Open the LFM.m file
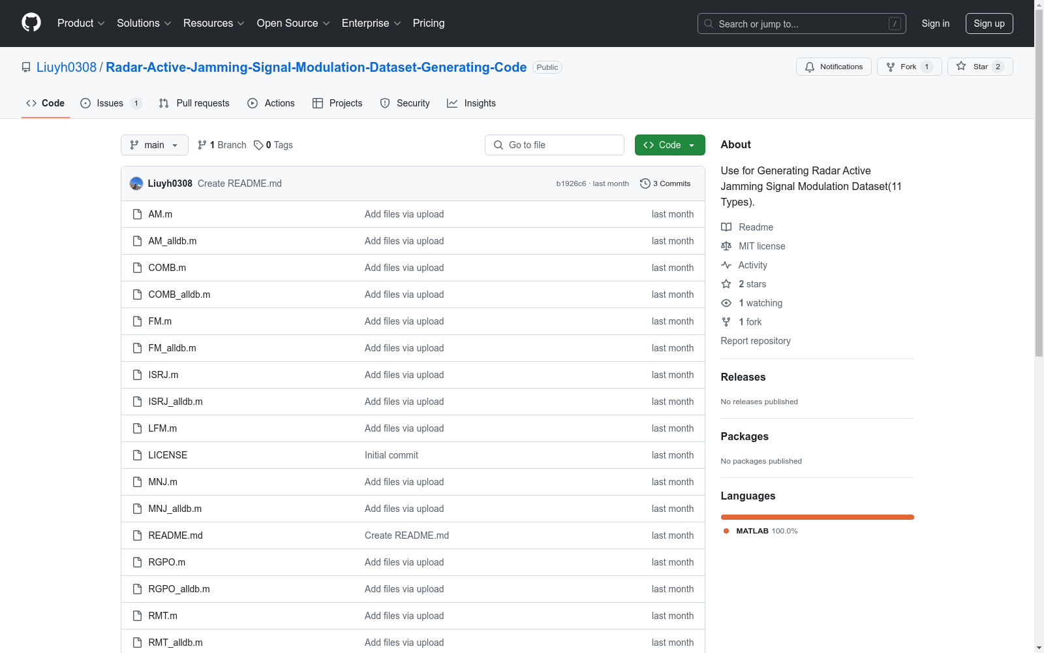 (x=162, y=428)
